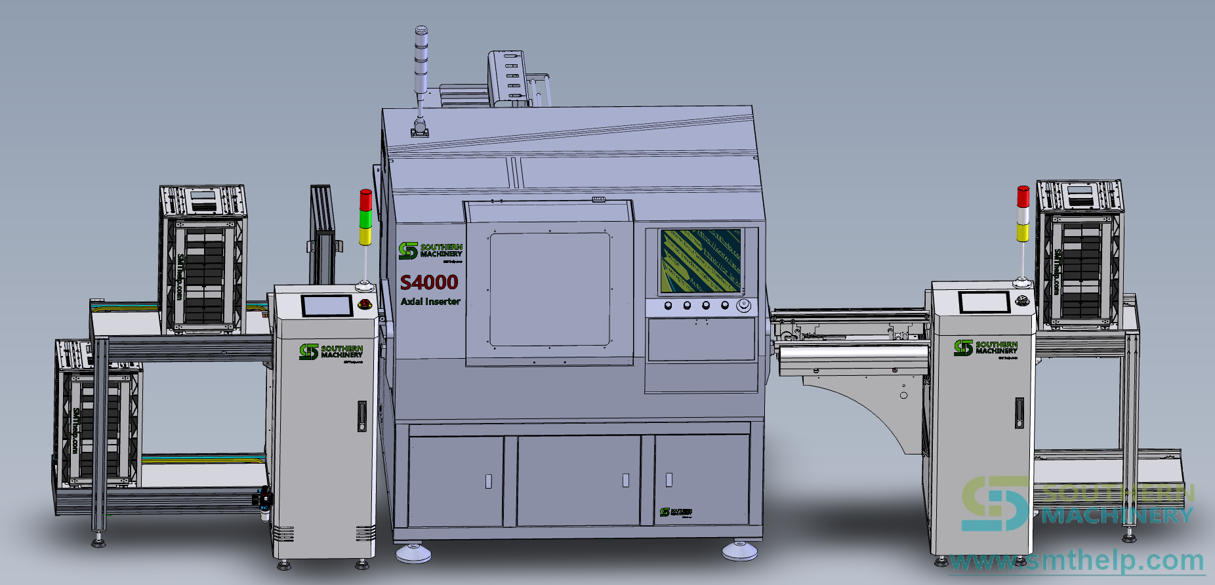Click SMThelp.com text on upper left magazine rack
Viewport: 1215px width, 585px height.
pos(180,276)
